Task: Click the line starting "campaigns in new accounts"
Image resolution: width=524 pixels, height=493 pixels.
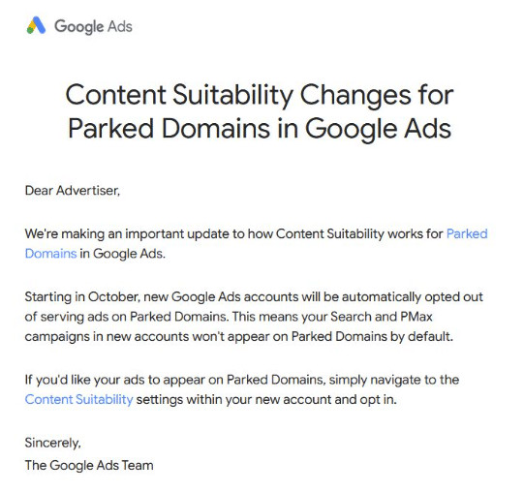Action: tap(239, 336)
